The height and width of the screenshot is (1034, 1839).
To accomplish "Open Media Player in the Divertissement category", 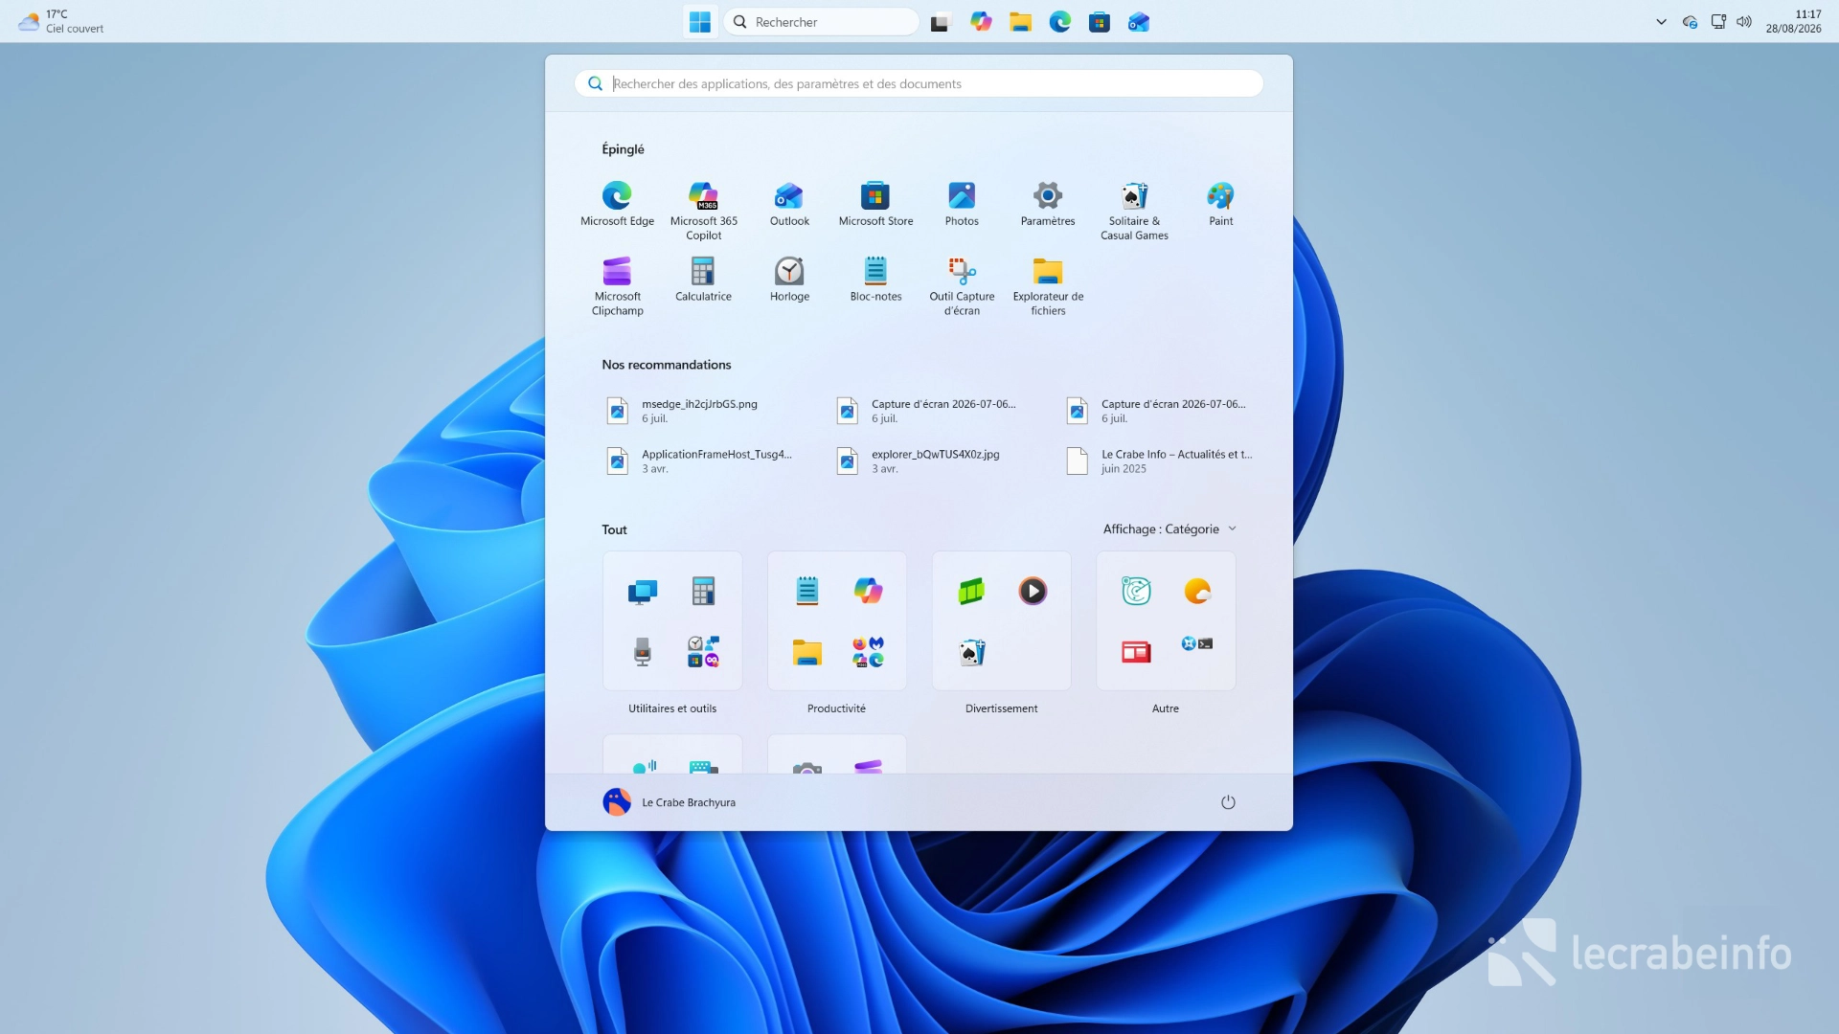I will point(1033,591).
